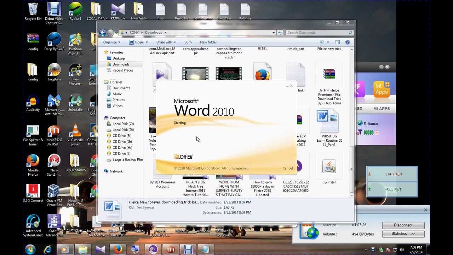The width and height of the screenshot is (453, 255).
Task: Cancel the Word 2010 startup
Action: pyautogui.click(x=287, y=168)
